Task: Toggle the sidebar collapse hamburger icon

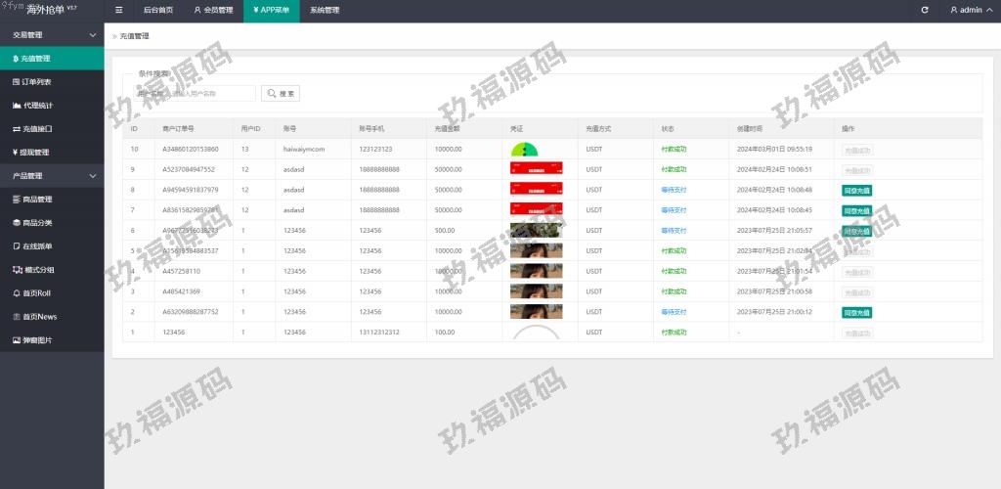Action: [x=119, y=10]
